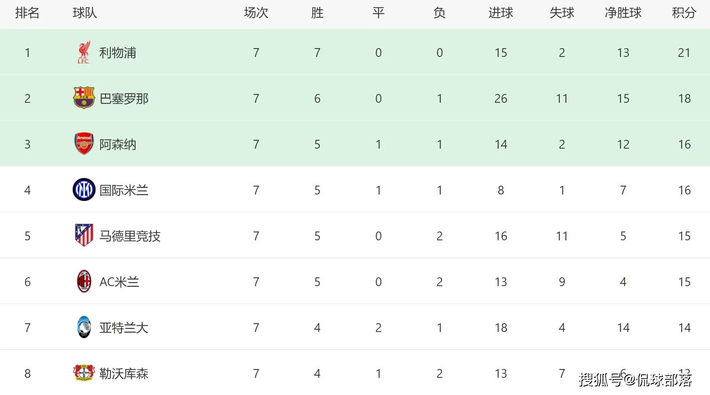710x395 pixels.
Task: Open the 利物浦 team name link
Action: (118, 53)
